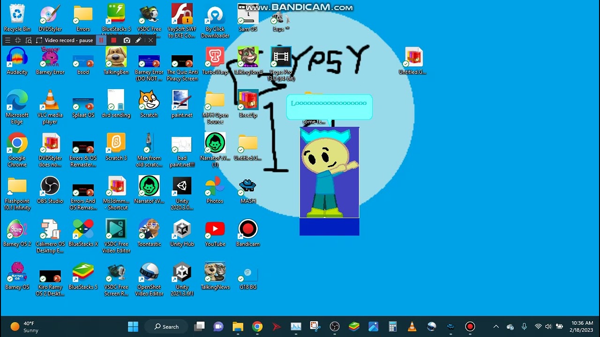The height and width of the screenshot is (337, 600).
Task: Select the Scratch cat desktop icon
Action: click(149, 104)
